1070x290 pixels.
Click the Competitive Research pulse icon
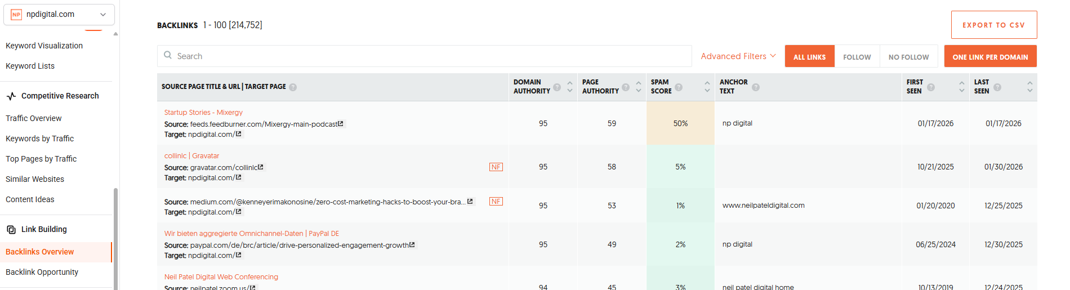point(11,96)
